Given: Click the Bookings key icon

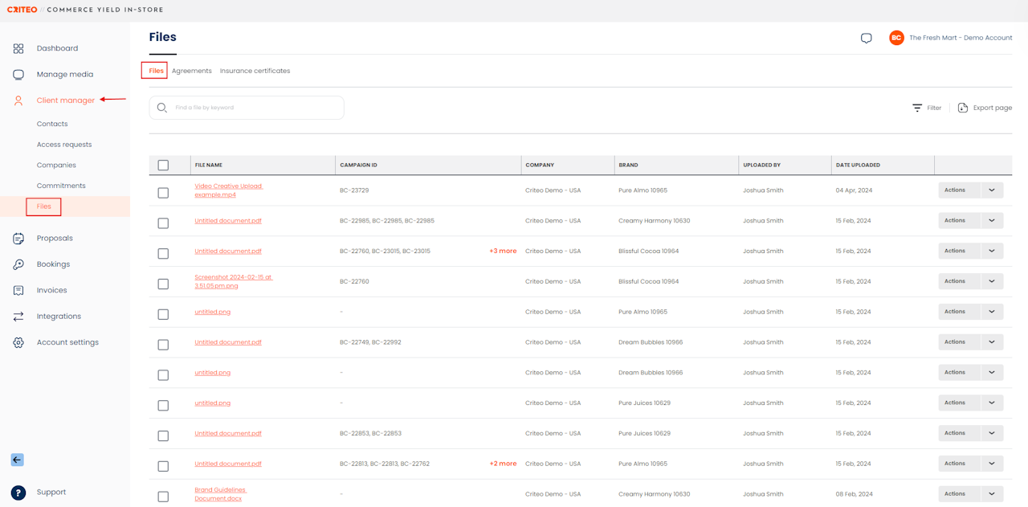Looking at the screenshot, I should pyautogui.click(x=18, y=264).
